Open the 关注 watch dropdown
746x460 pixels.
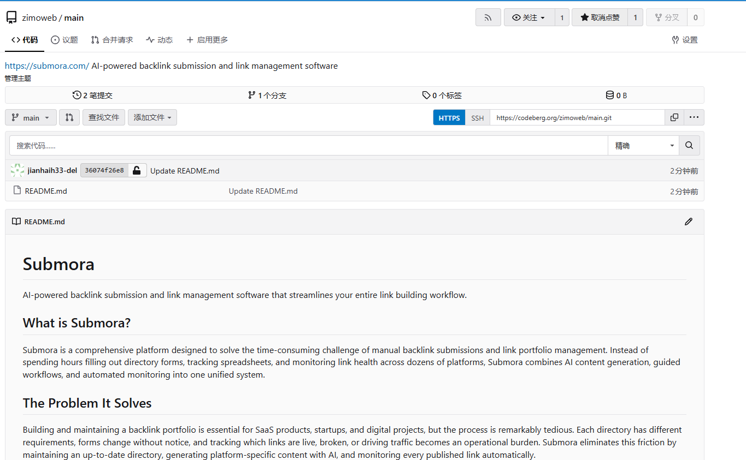click(x=529, y=17)
